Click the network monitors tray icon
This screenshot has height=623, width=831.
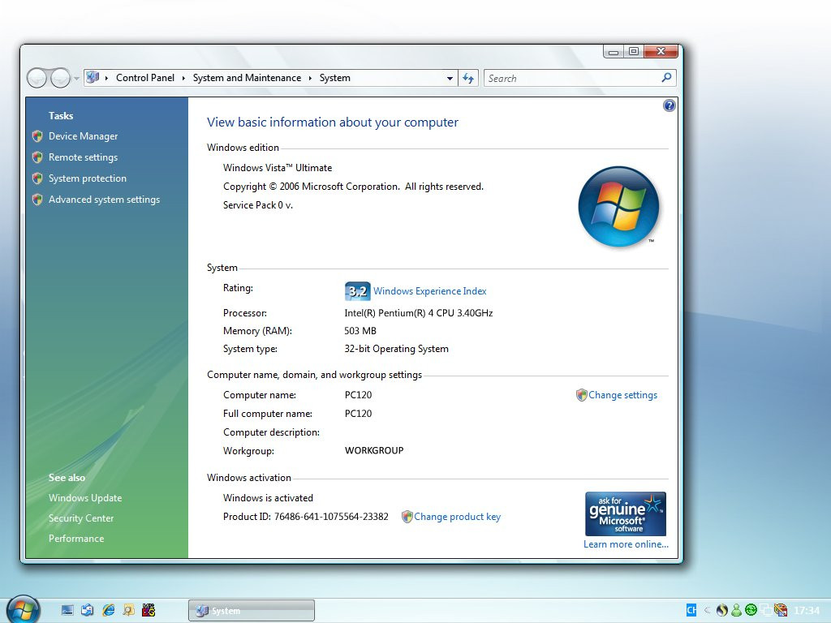(766, 610)
